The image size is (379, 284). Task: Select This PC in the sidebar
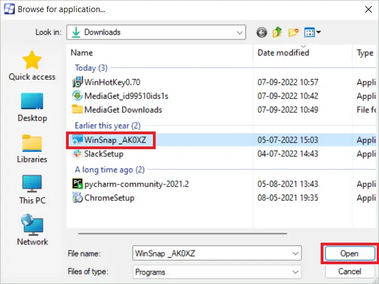[x=32, y=190]
